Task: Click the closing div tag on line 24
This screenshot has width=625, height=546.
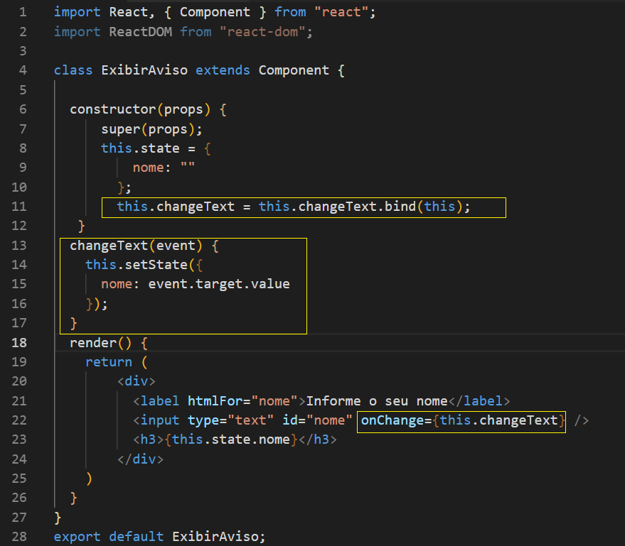Action: (140, 459)
